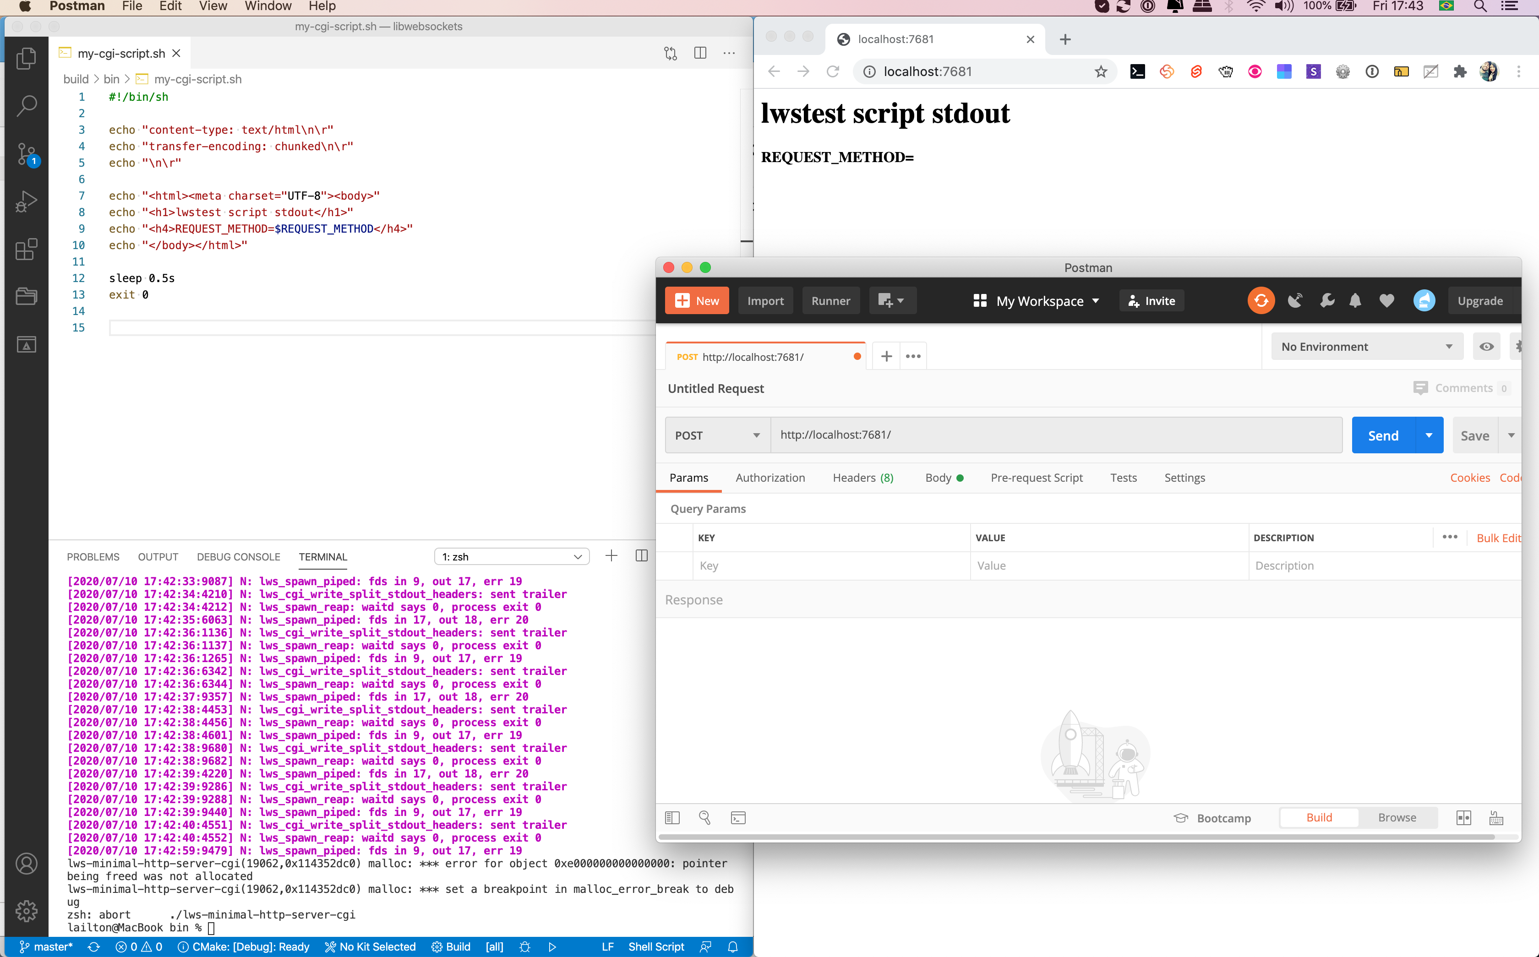
Task: Split terminal panel in VS Code
Action: [x=641, y=556]
